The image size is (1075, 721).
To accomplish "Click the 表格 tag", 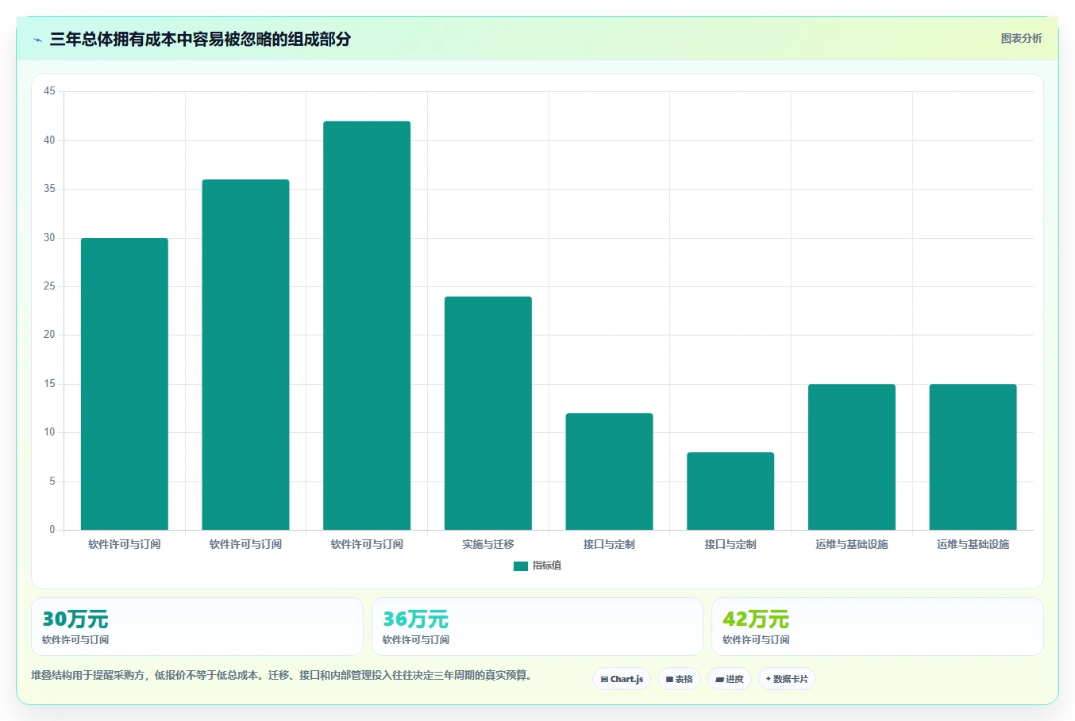I will (679, 679).
